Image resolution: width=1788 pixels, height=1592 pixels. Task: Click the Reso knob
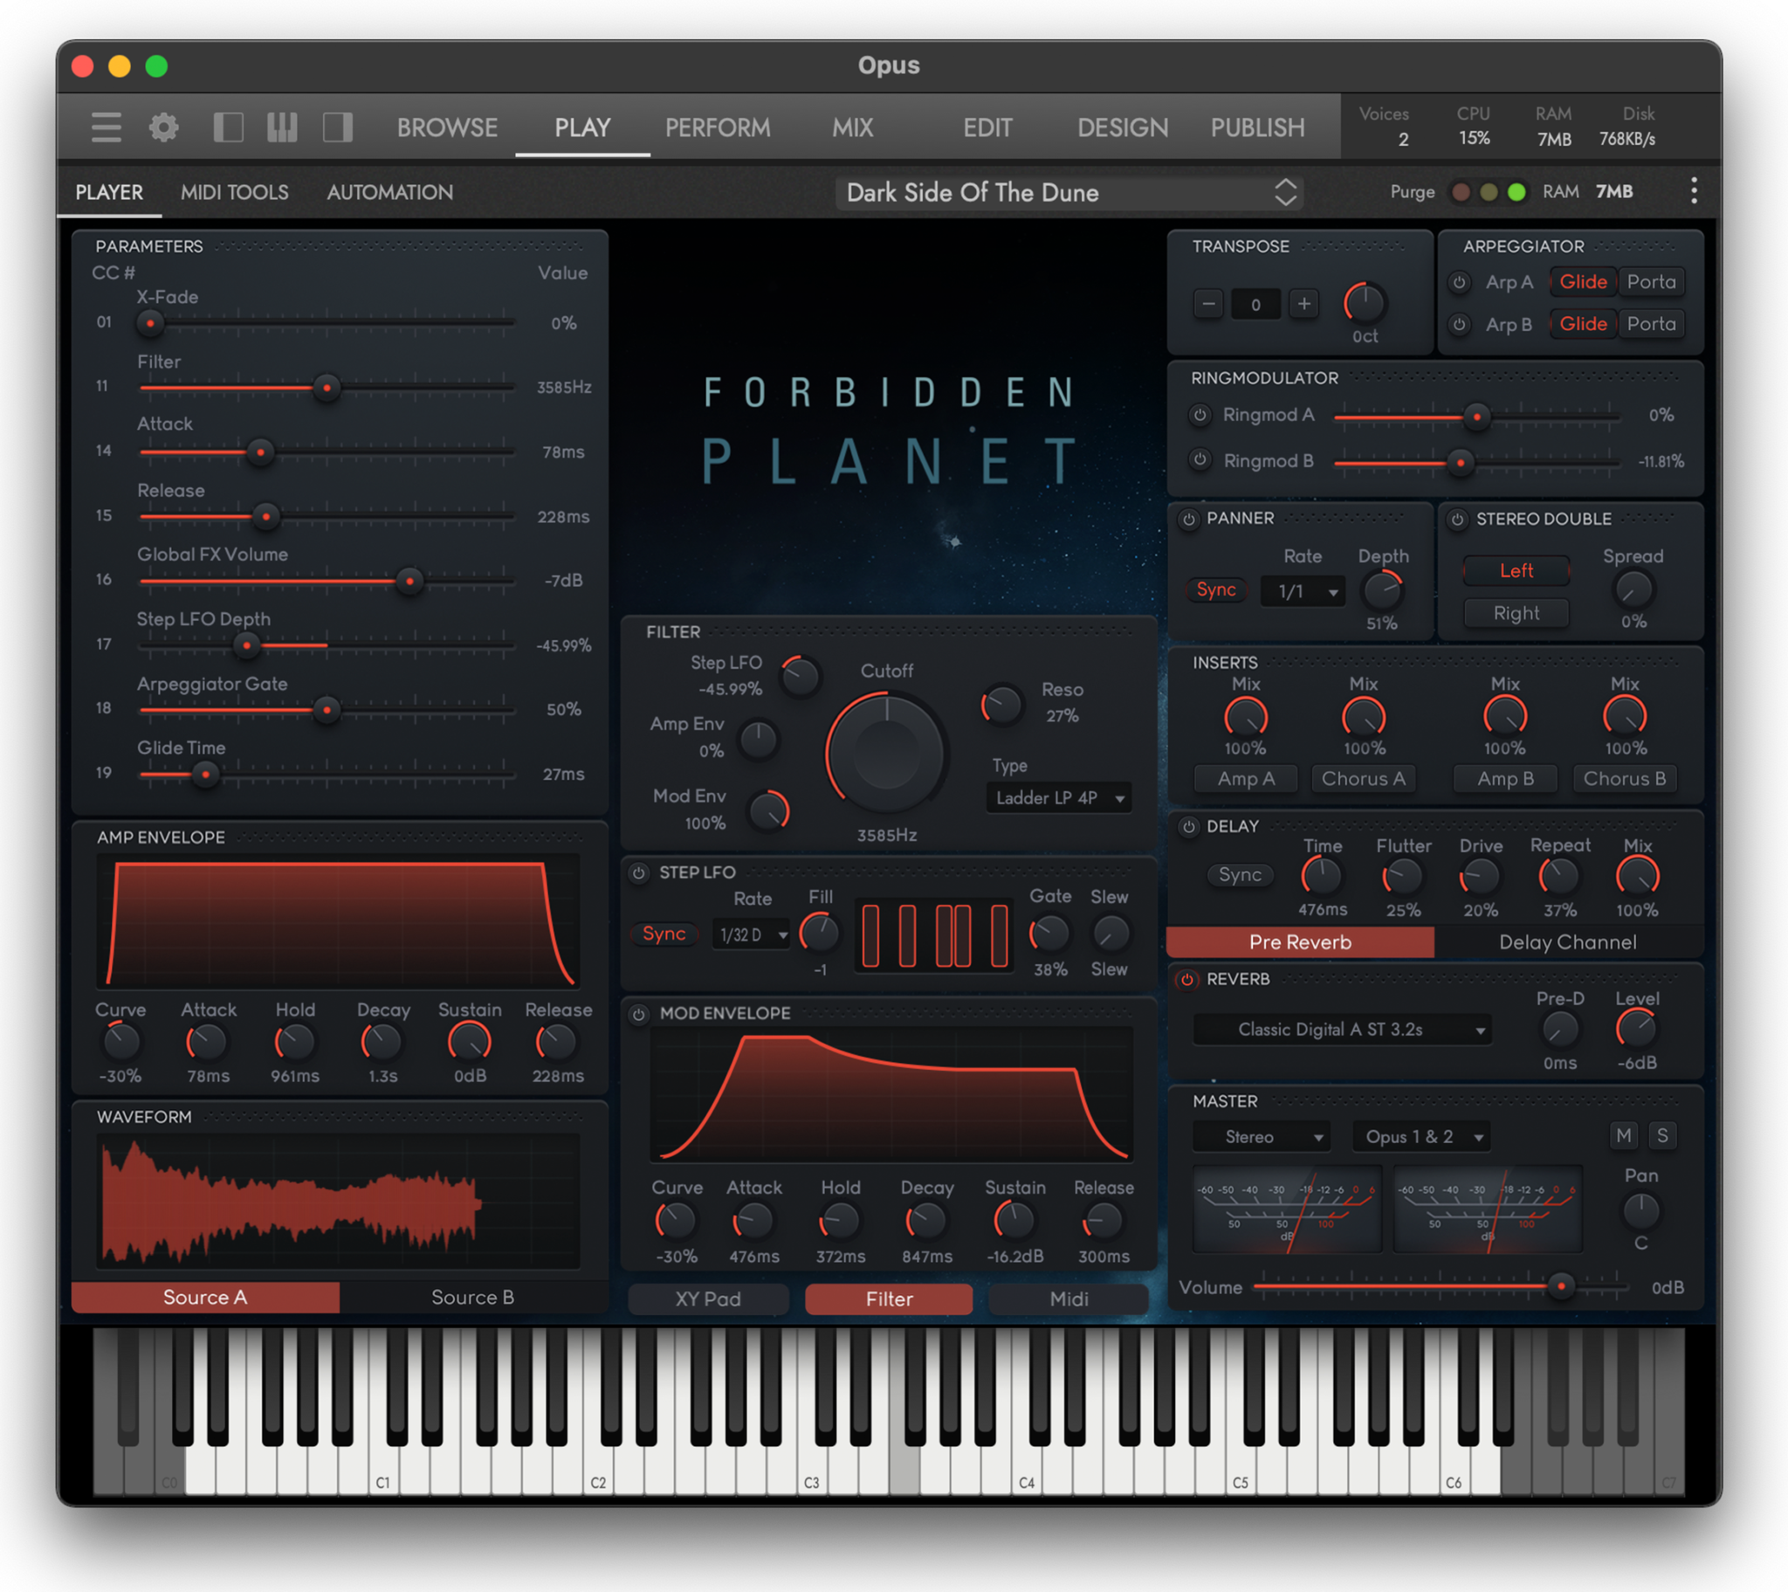(1001, 705)
